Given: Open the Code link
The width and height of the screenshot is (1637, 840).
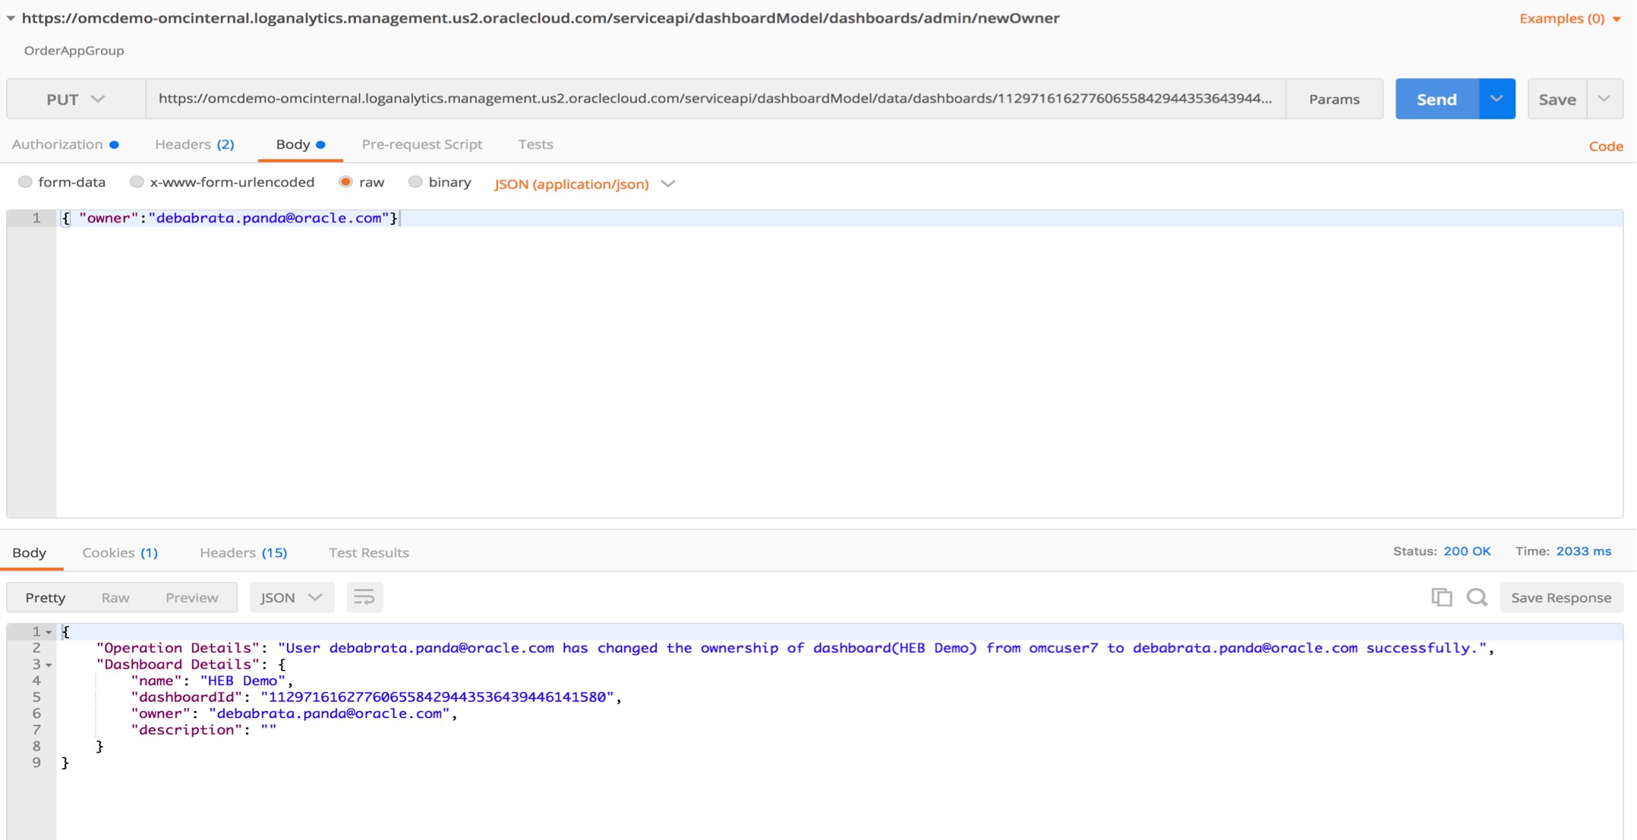Looking at the screenshot, I should pyautogui.click(x=1605, y=146).
